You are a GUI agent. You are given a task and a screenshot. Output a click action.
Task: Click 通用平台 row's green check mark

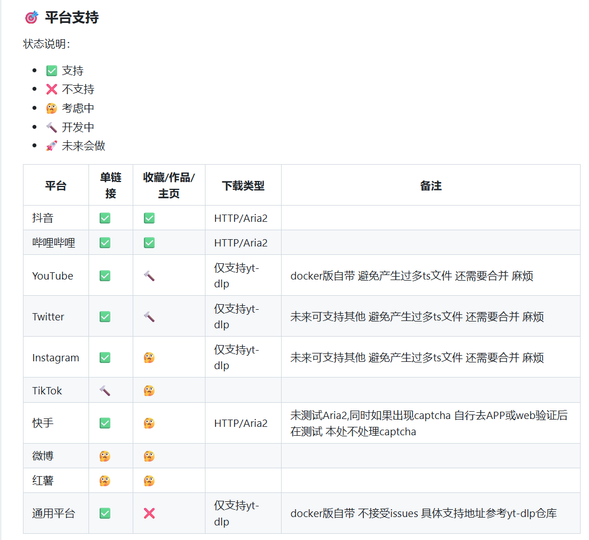pos(105,513)
